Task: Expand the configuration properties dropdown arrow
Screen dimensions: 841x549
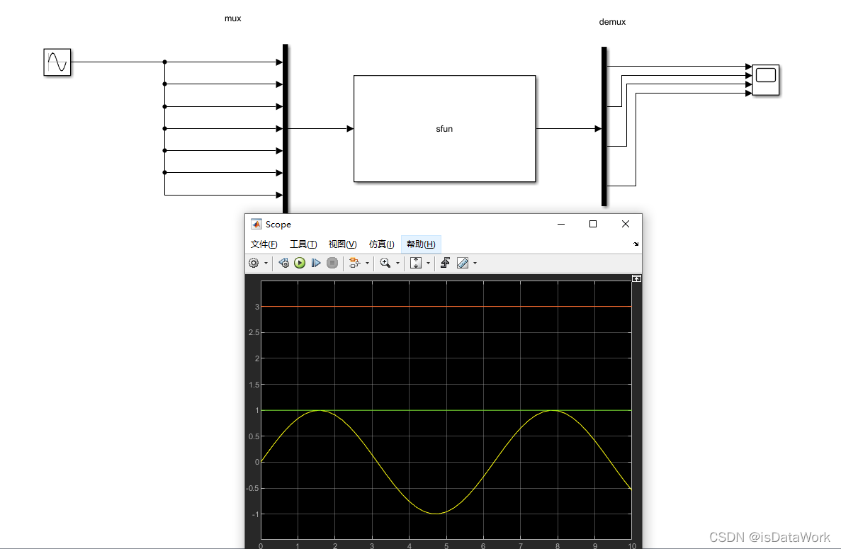Action: point(266,264)
